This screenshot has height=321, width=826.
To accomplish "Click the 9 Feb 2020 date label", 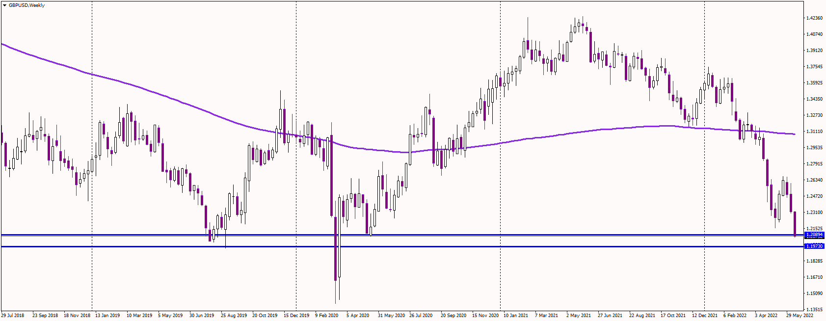I will (x=327, y=316).
